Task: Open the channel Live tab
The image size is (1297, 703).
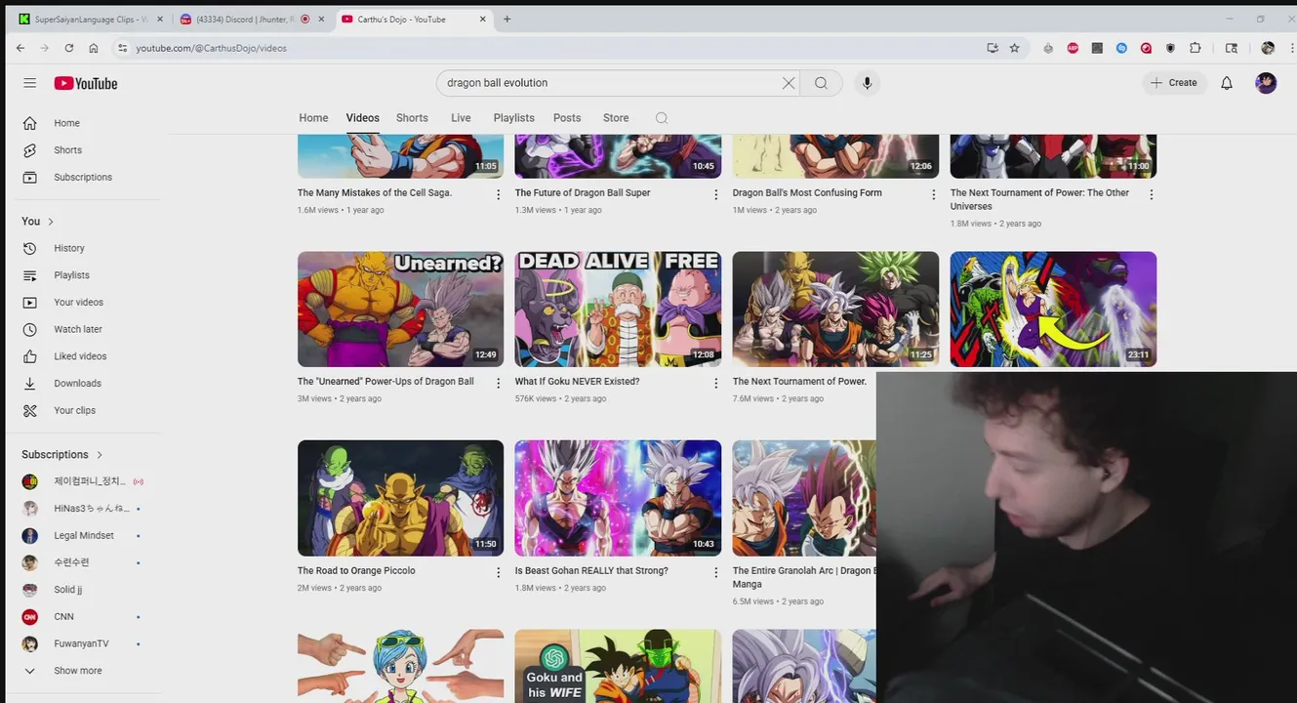Action: [461, 118]
